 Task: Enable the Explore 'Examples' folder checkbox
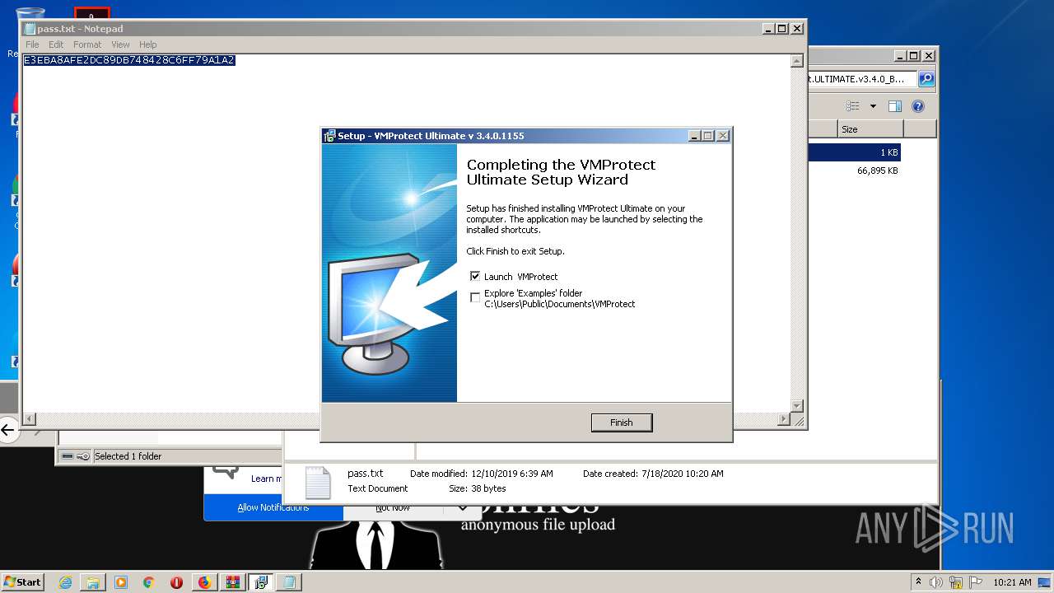(x=475, y=297)
